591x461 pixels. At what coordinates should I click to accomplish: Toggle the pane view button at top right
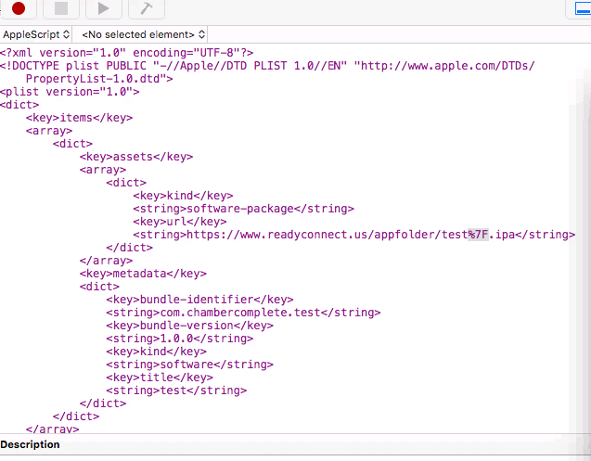pos(579,7)
